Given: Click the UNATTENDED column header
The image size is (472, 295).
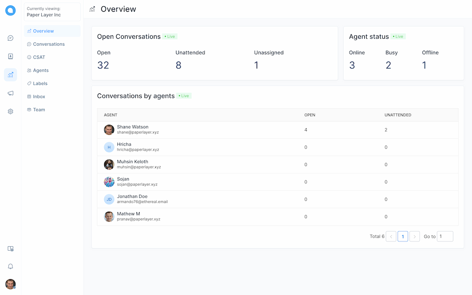Looking at the screenshot, I should (398, 115).
